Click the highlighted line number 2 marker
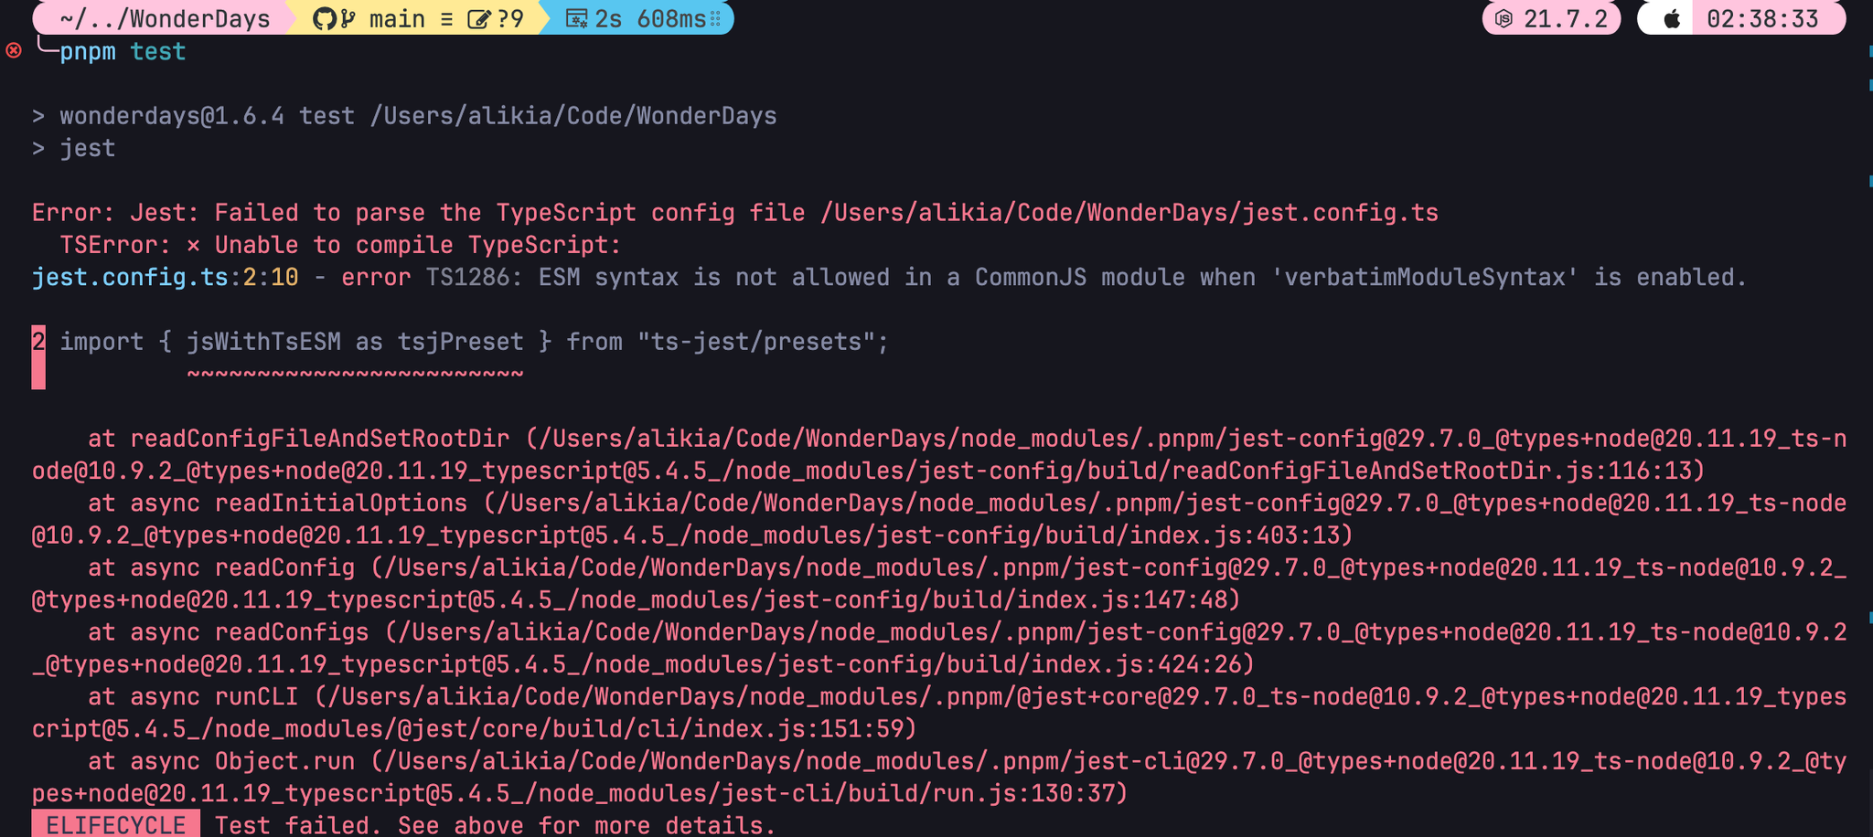The width and height of the screenshot is (1873, 837). tap(38, 343)
